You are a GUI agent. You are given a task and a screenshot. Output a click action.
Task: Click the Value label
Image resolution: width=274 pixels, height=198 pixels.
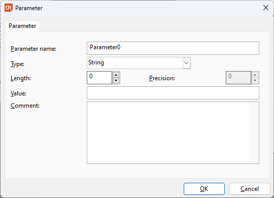click(x=18, y=93)
